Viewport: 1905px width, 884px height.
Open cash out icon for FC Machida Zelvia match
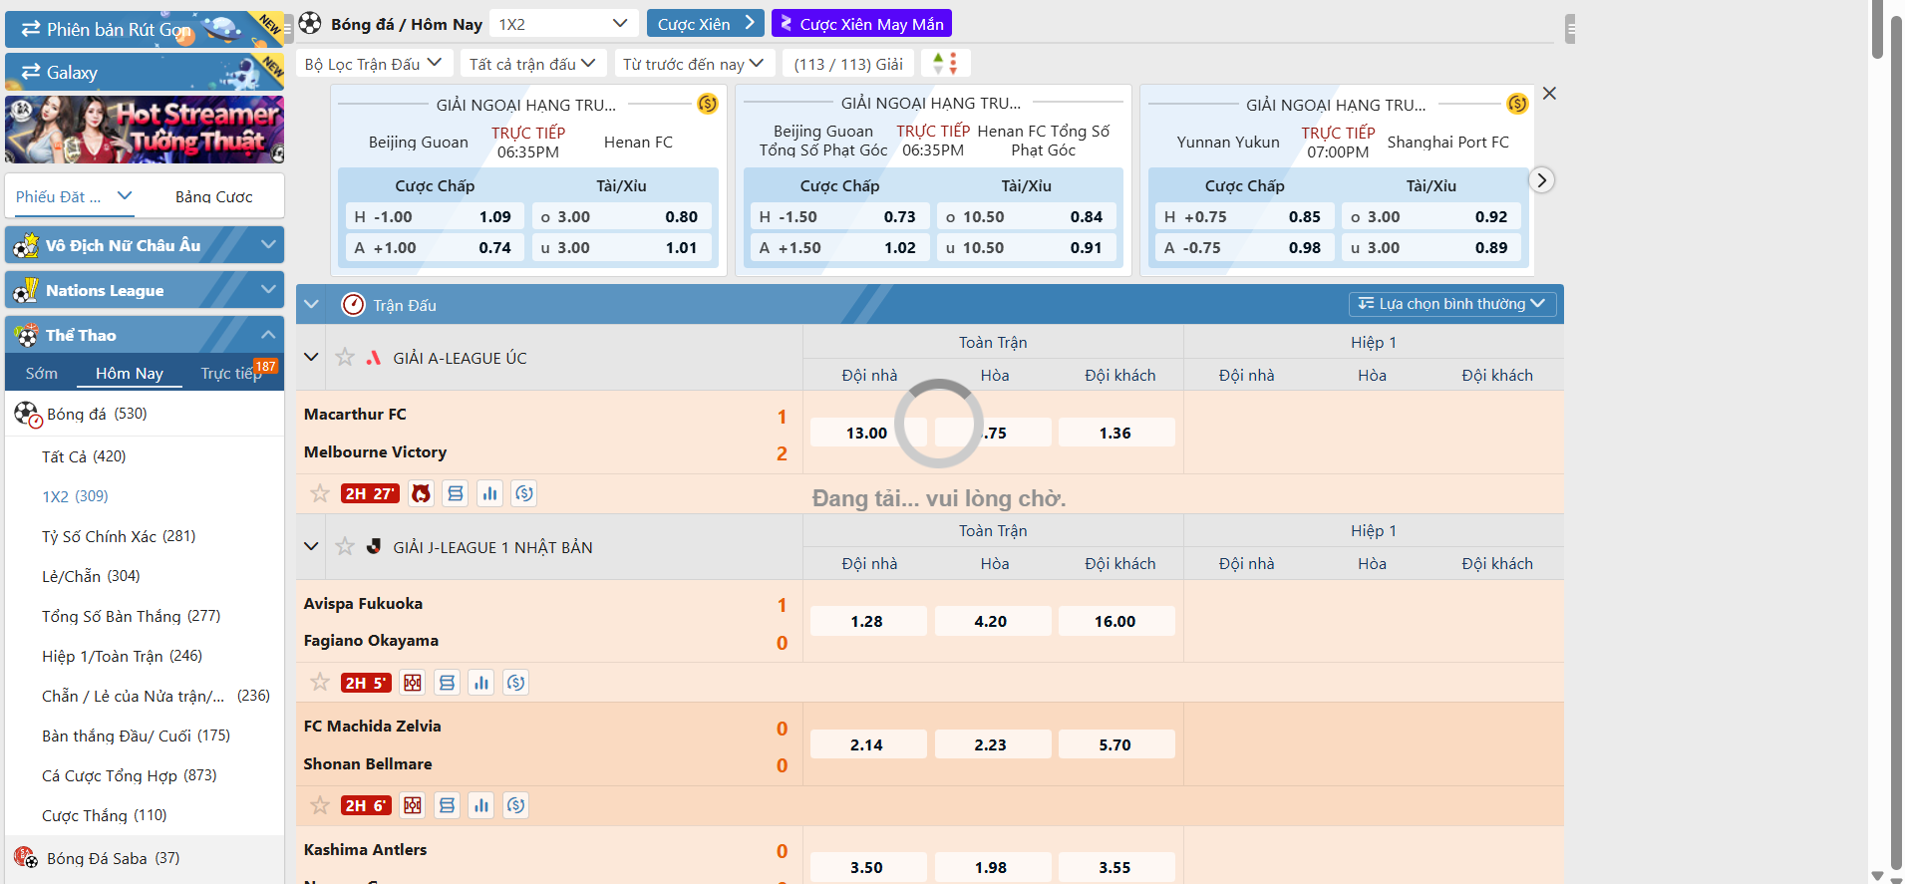(516, 805)
